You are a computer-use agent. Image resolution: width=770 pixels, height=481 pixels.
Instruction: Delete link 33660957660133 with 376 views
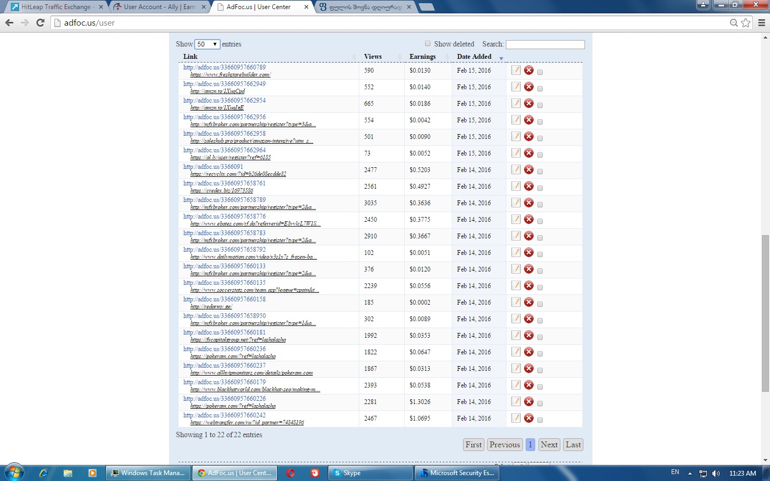point(529,269)
